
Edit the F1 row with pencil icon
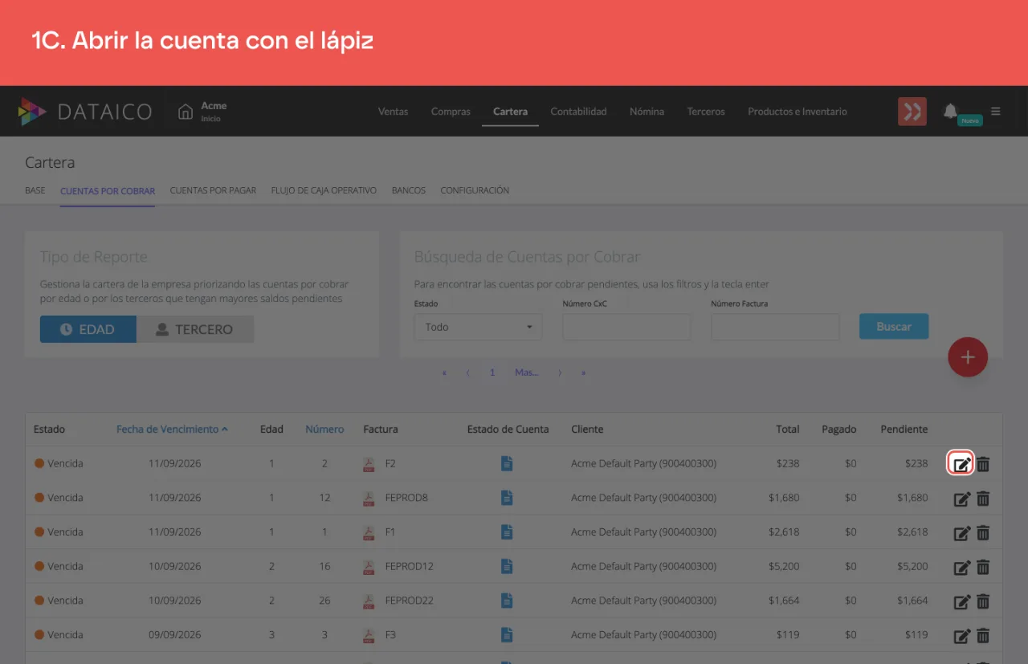(961, 532)
